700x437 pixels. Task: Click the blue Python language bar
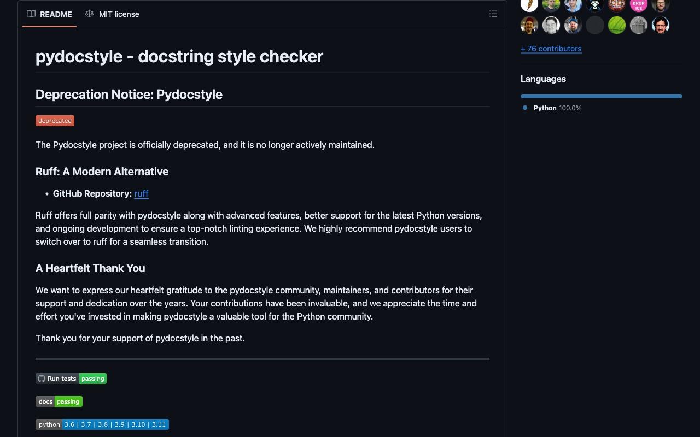pyautogui.click(x=602, y=96)
